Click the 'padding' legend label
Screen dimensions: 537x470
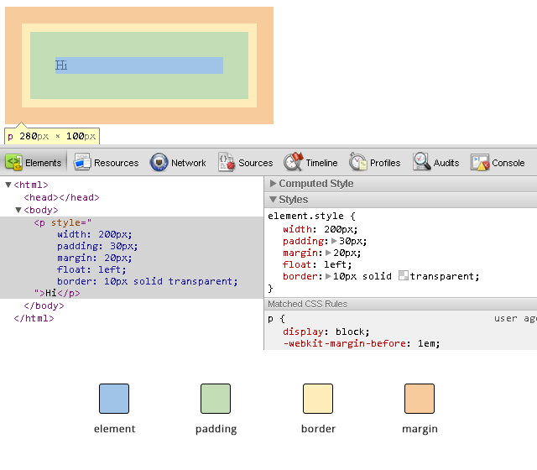click(216, 429)
